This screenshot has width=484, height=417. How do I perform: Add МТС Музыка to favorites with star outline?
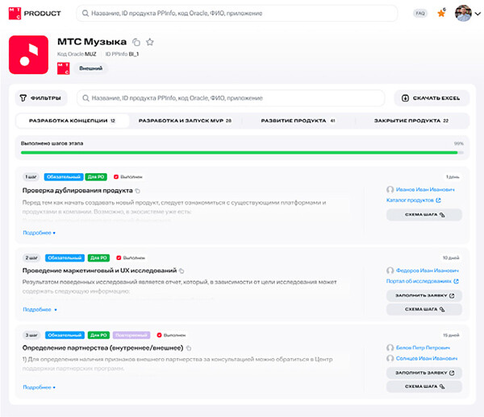click(x=150, y=42)
